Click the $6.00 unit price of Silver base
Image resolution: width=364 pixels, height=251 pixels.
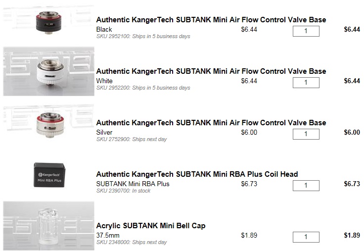tap(249, 132)
